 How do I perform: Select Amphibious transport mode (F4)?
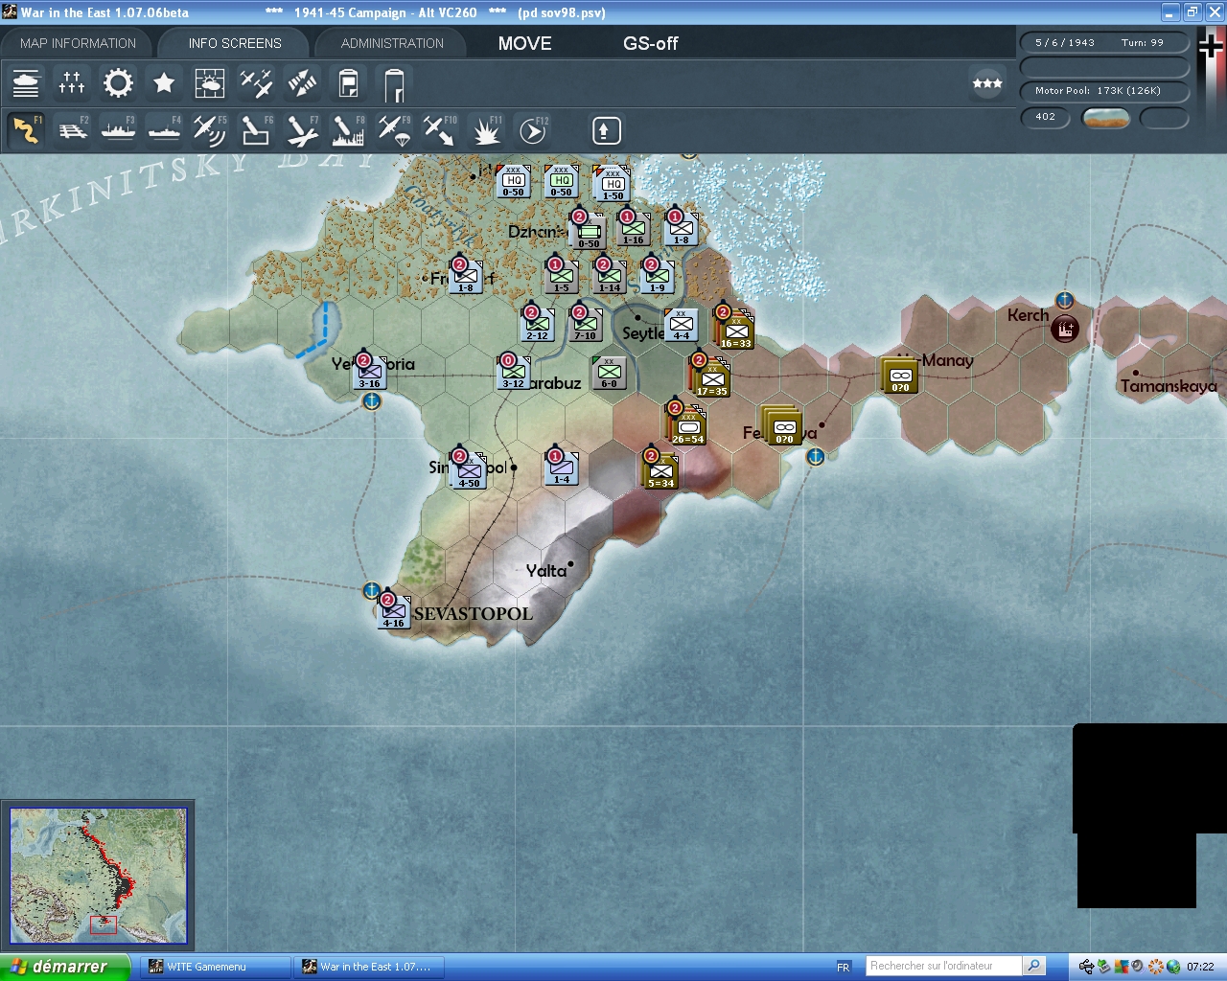click(164, 130)
